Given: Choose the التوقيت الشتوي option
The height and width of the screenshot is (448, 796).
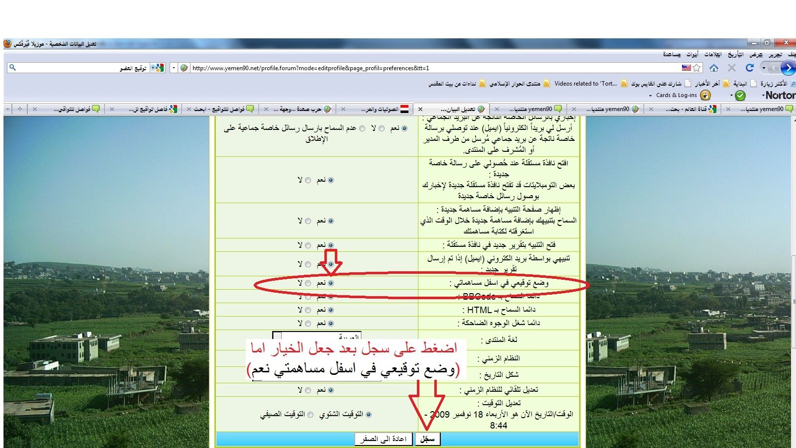Looking at the screenshot, I should click(369, 415).
